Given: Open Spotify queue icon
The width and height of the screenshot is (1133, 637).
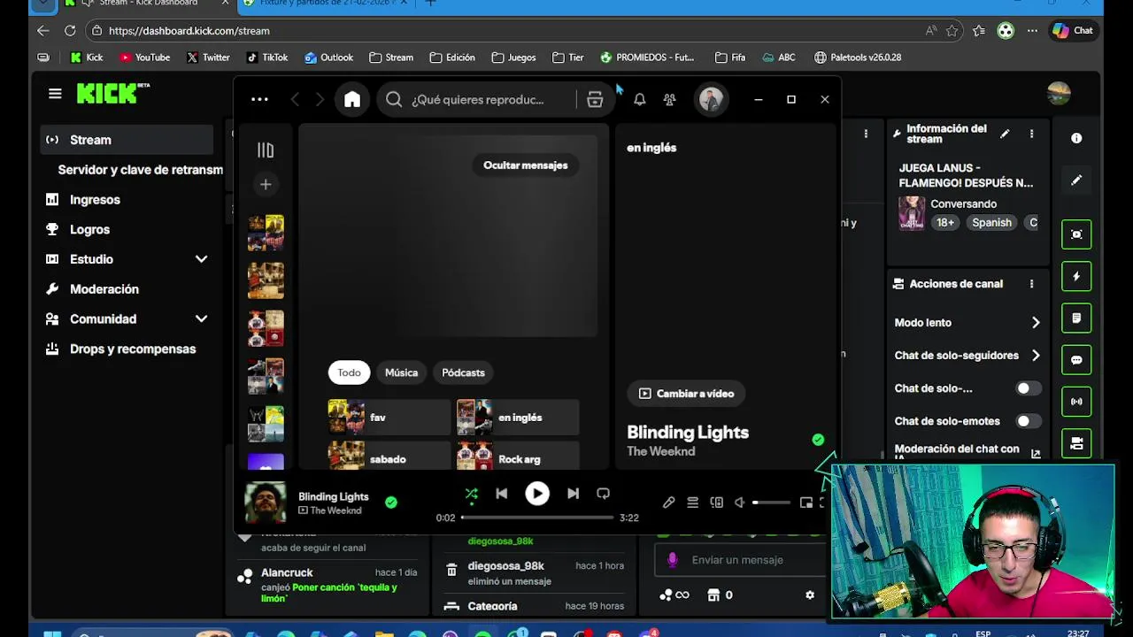Looking at the screenshot, I should [x=693, y=503].
